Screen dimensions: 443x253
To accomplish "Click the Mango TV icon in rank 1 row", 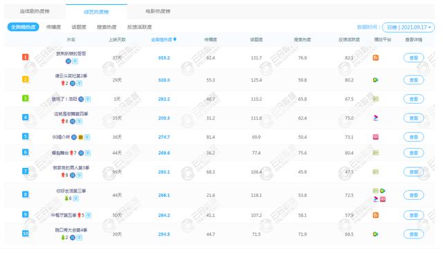I will click(375, 58).
